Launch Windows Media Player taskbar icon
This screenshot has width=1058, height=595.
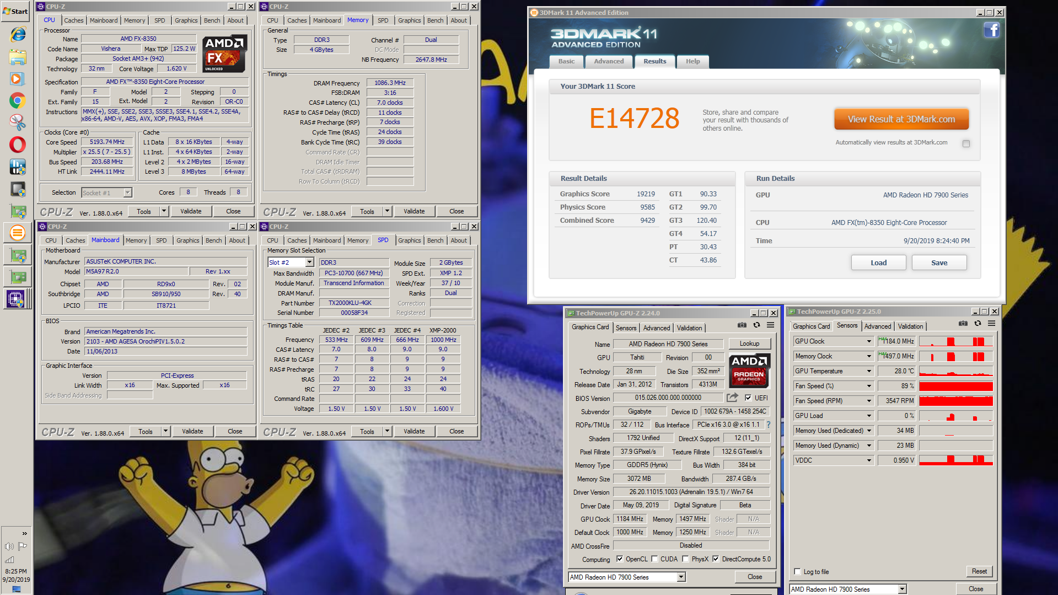click(17, 79)
